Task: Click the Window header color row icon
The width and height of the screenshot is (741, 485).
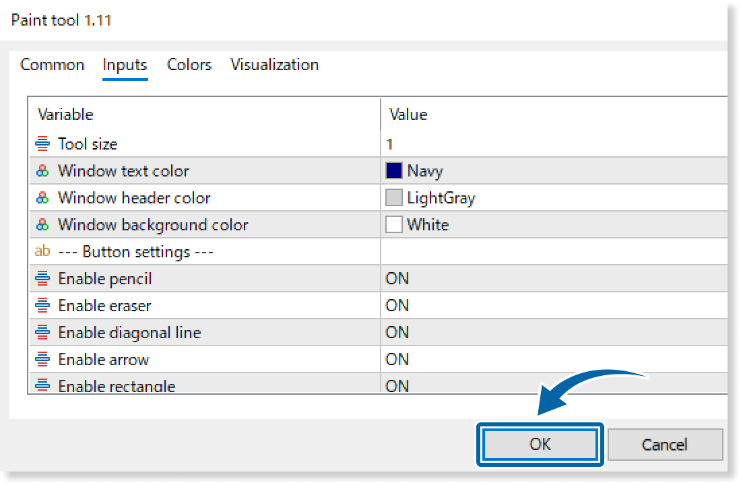Action: pos(42,198)
